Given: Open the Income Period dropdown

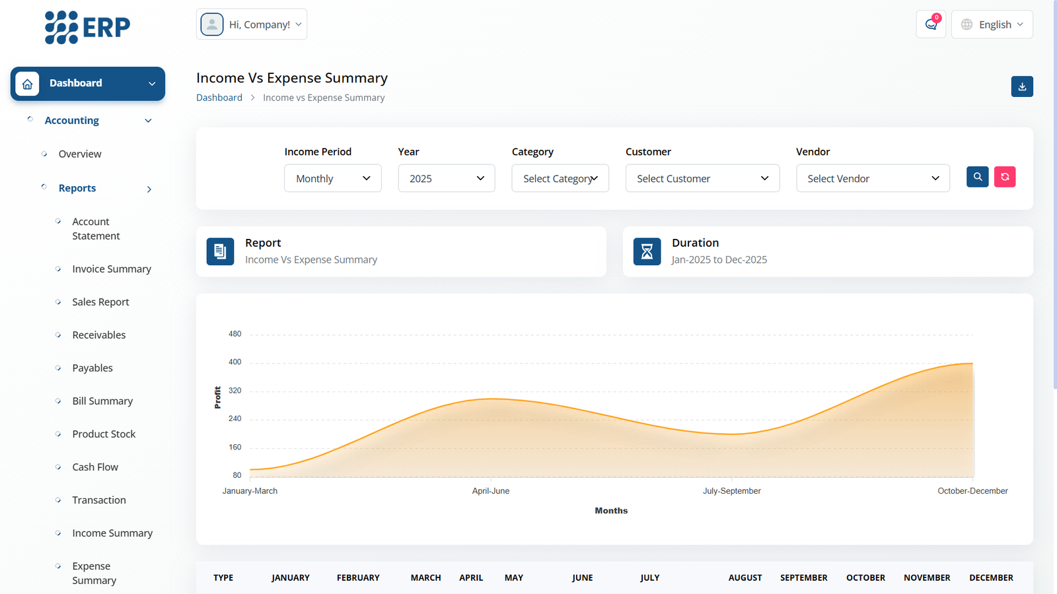Looking at the screenshot, I should coord(332,178).
